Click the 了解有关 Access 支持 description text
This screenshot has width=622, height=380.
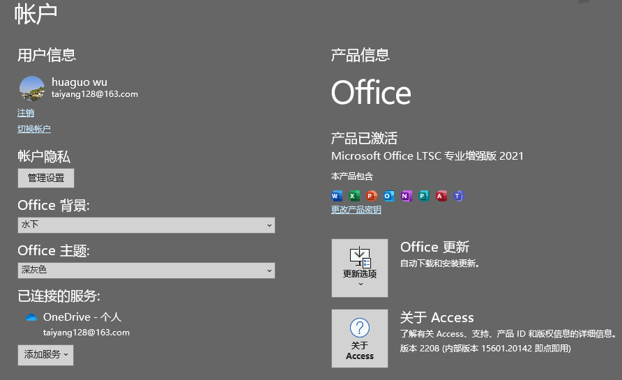pyautogui.click(x=508, y=333)
